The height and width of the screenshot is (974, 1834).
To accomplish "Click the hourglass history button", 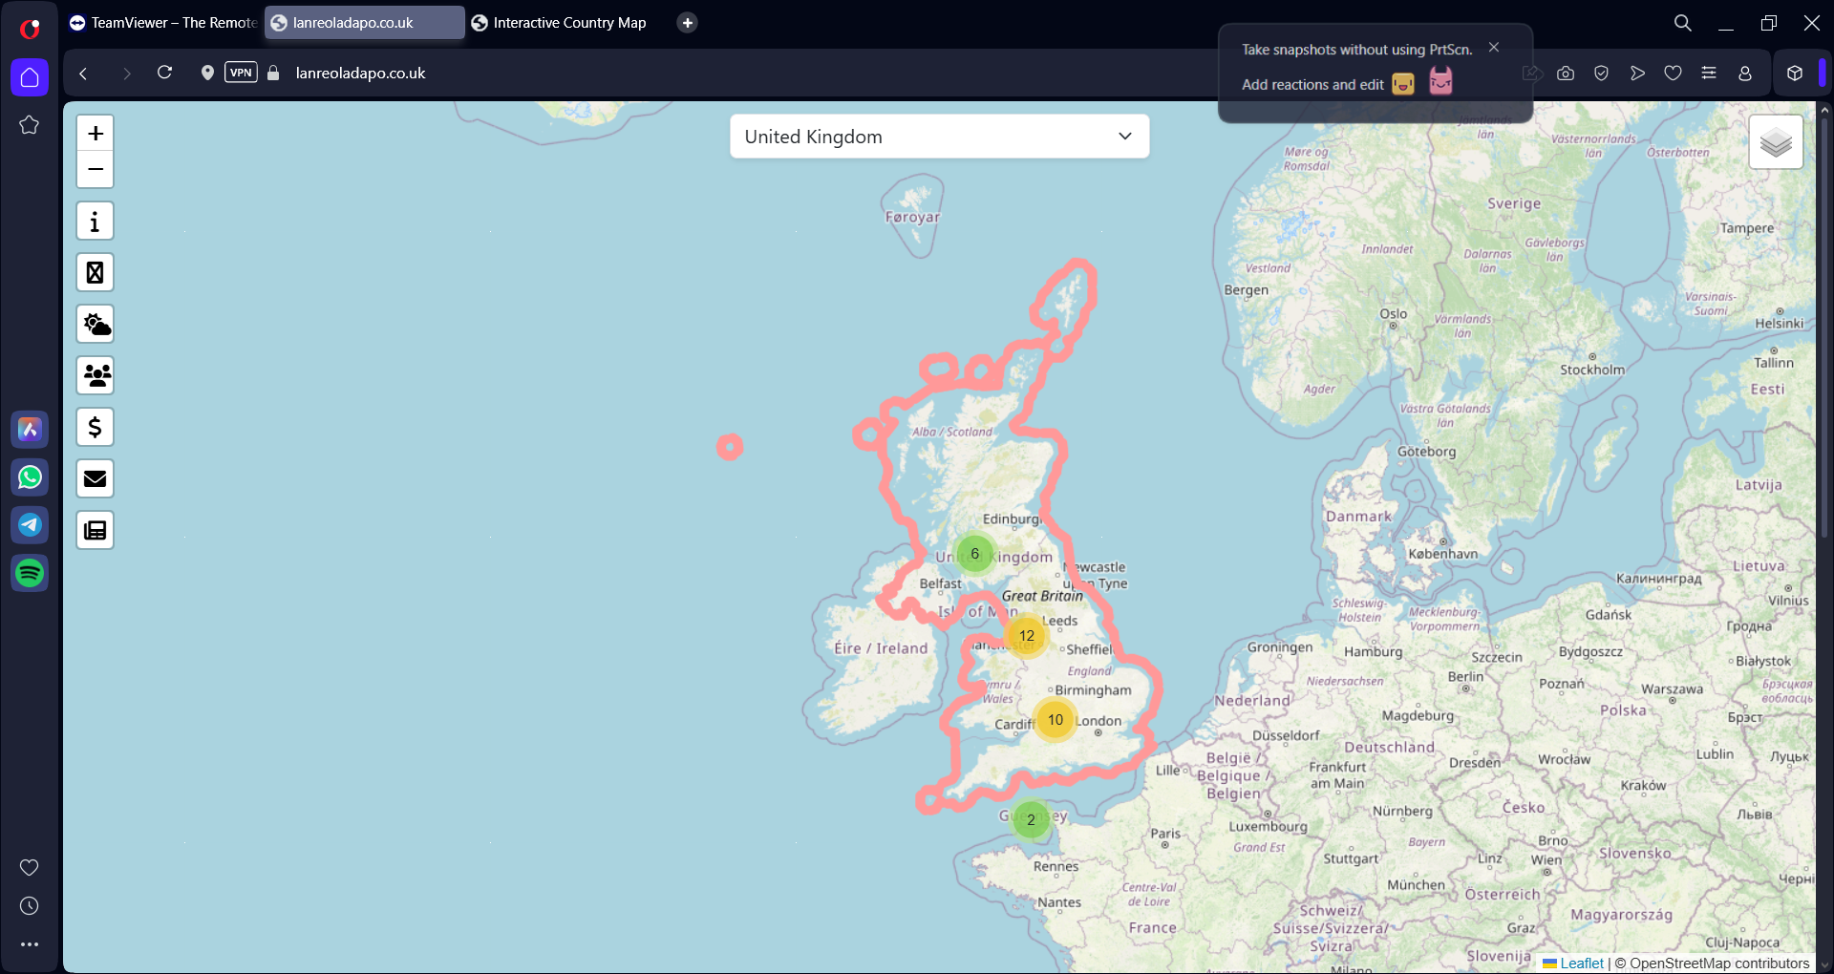I will [x=95, y=273].
